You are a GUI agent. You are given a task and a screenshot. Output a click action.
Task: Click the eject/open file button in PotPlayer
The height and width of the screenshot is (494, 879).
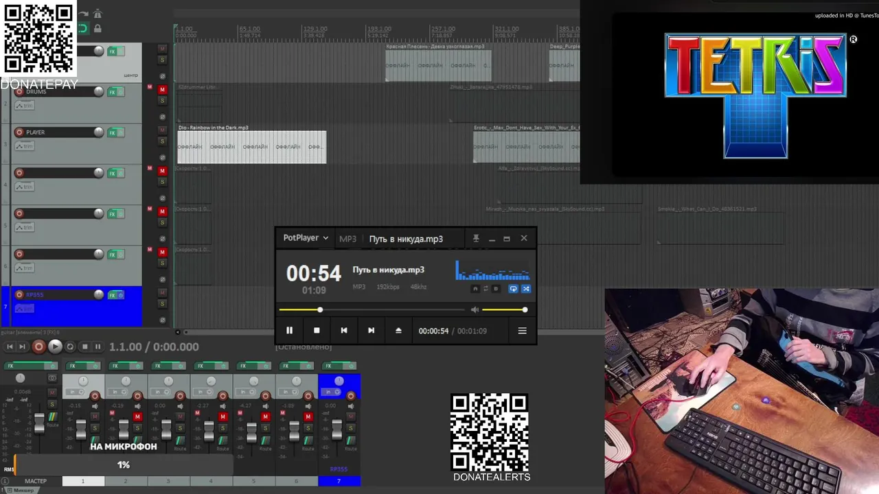[398, 331]
